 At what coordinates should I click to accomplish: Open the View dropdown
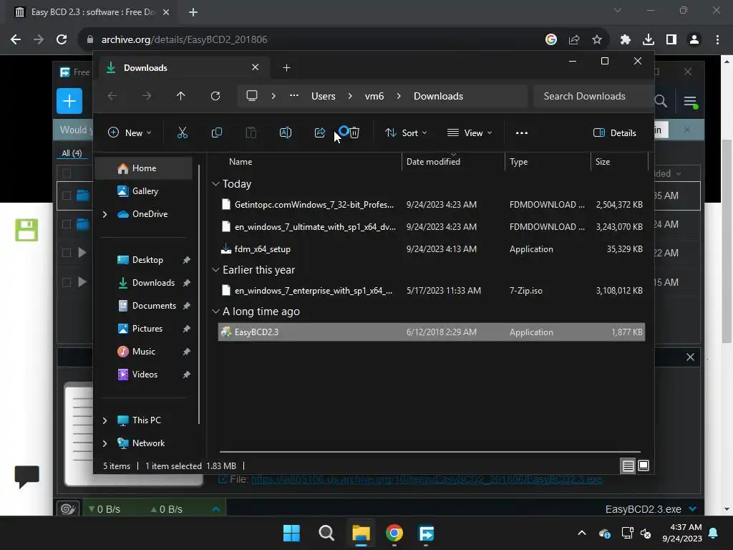coord(470,132)
